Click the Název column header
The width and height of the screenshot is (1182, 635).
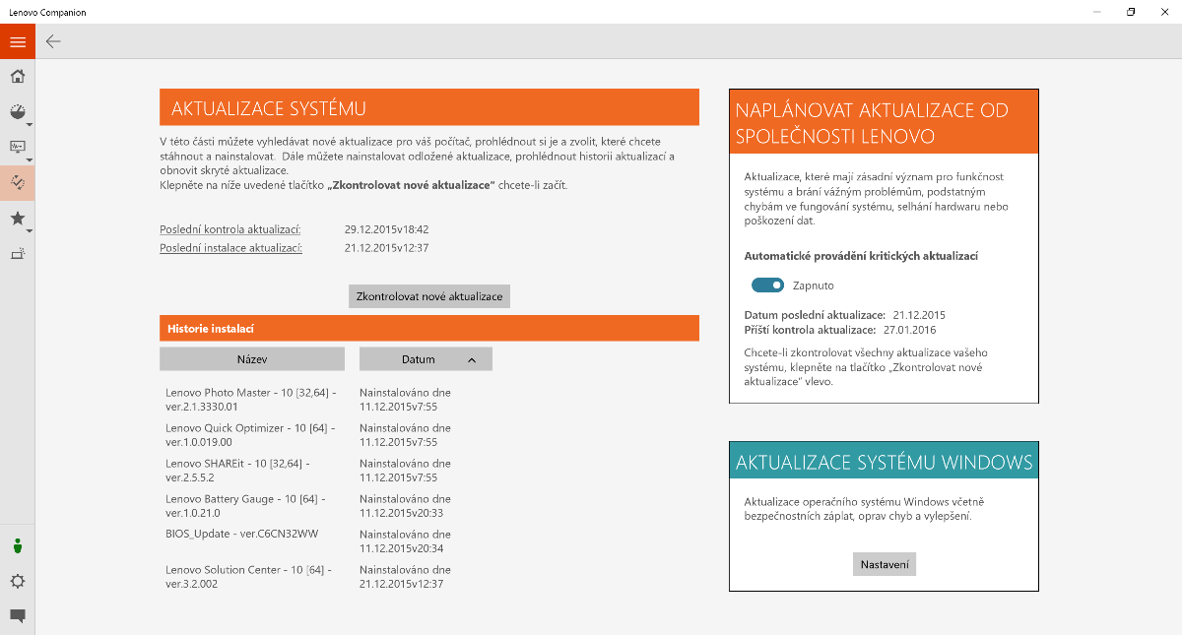point(251,359)
